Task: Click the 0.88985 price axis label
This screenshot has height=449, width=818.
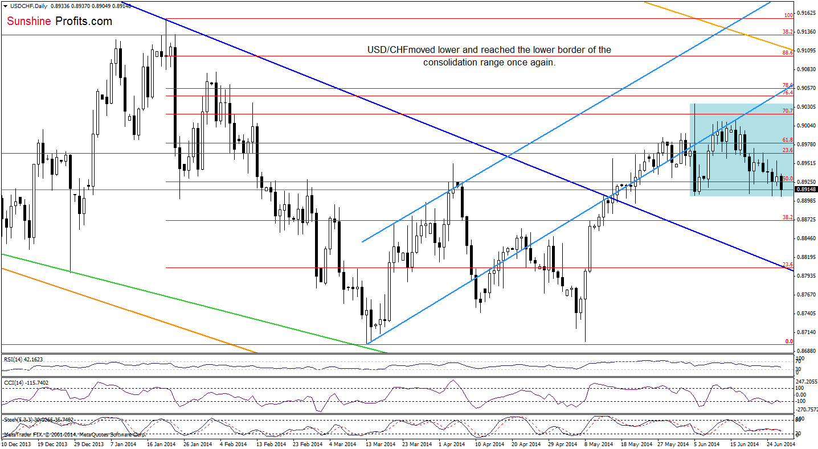Action: [x=806, y=201]
